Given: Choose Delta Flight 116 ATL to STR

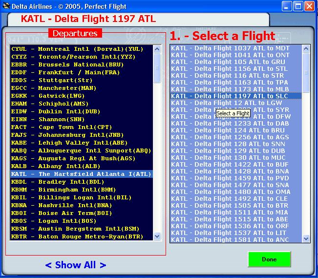Looking at the screenshot, I should [236, 76].
